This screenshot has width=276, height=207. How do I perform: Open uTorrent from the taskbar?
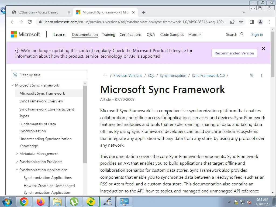(74, 202)
